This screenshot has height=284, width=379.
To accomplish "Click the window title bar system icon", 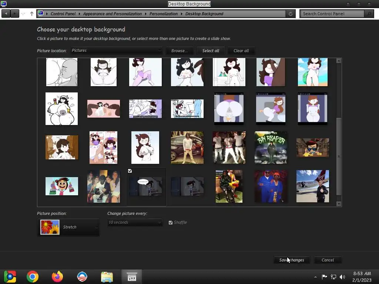I will pyautogui.click(x=4, y=4).
